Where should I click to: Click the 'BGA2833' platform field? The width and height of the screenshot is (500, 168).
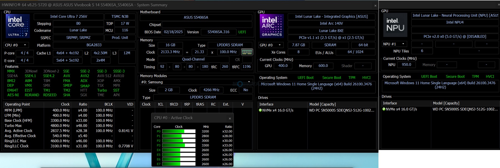(94, 45)
